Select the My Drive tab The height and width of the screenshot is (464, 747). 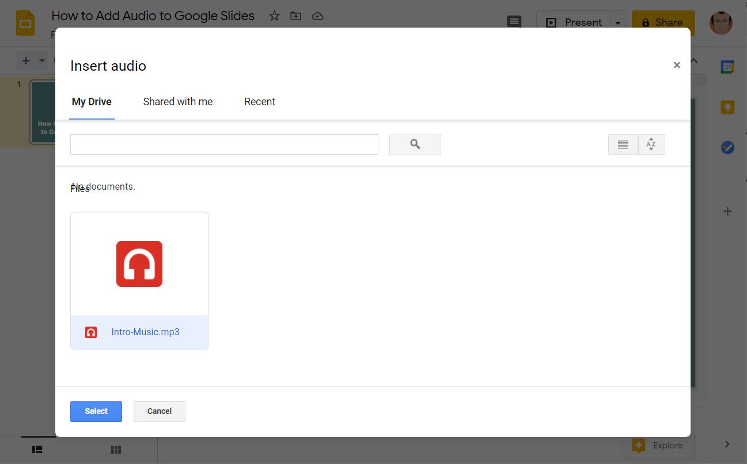pos(92,102)
